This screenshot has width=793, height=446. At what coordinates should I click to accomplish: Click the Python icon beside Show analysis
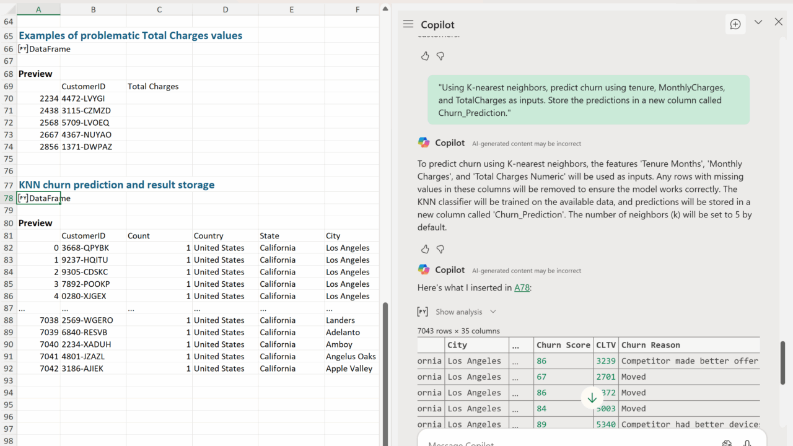423,312
